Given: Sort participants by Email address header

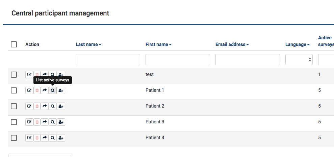Looking at the screenshot, I should [232, 44].
